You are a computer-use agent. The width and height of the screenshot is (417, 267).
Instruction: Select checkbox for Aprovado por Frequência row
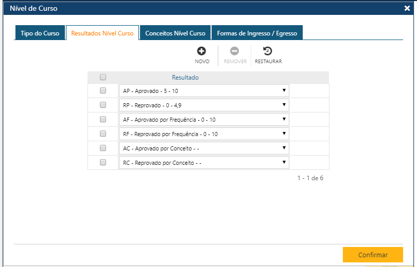pos(103,119)
